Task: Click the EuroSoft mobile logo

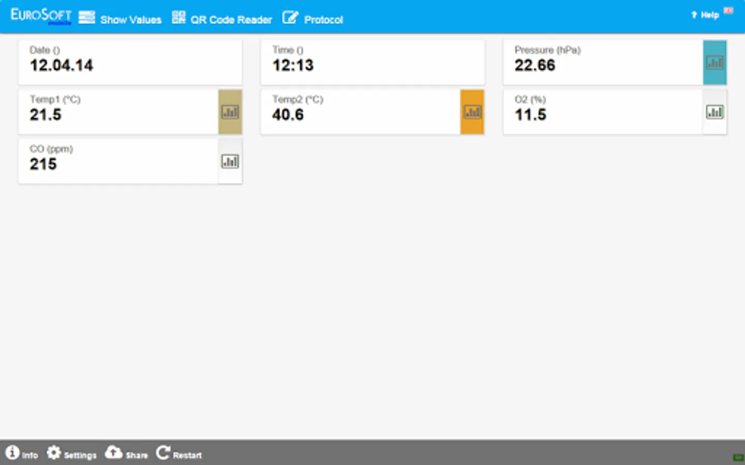Action: 41,16
